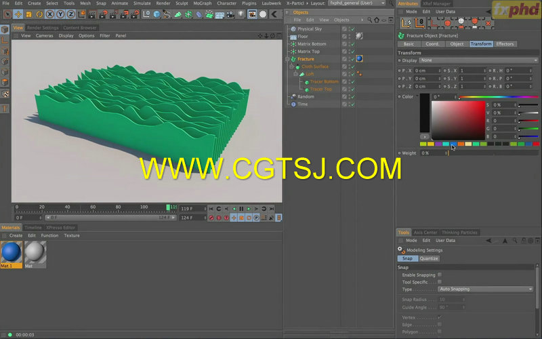This screenshot has height=339, width=542.
Task: Toggle Edge snapping checkbox
Action: pyautogui.click(x=440, y=325)
